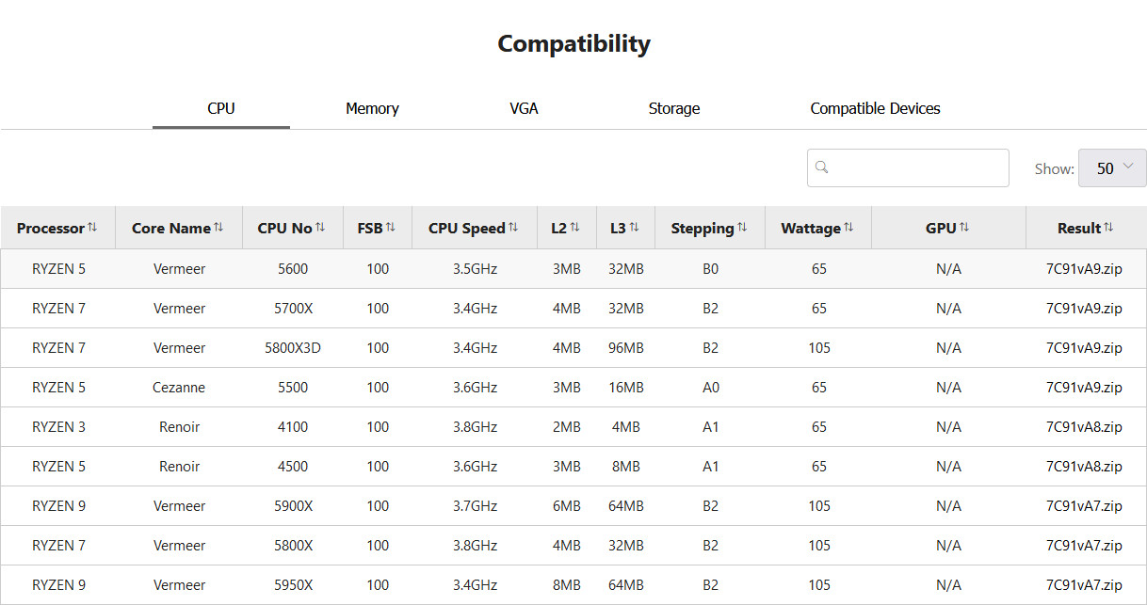Image resolution: width=1147 pixels, height=605 pixels.
Task: Click the 8MB L2 cache value
Action: pos(567,585)
